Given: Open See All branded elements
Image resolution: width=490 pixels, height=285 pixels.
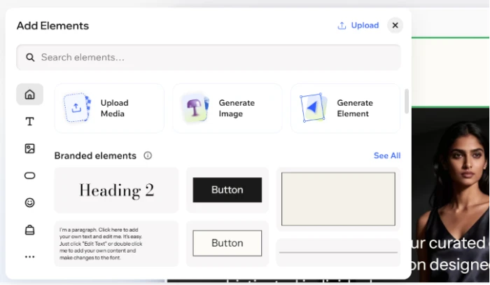Looking at the screenshot, I should (x=387, y=155).
